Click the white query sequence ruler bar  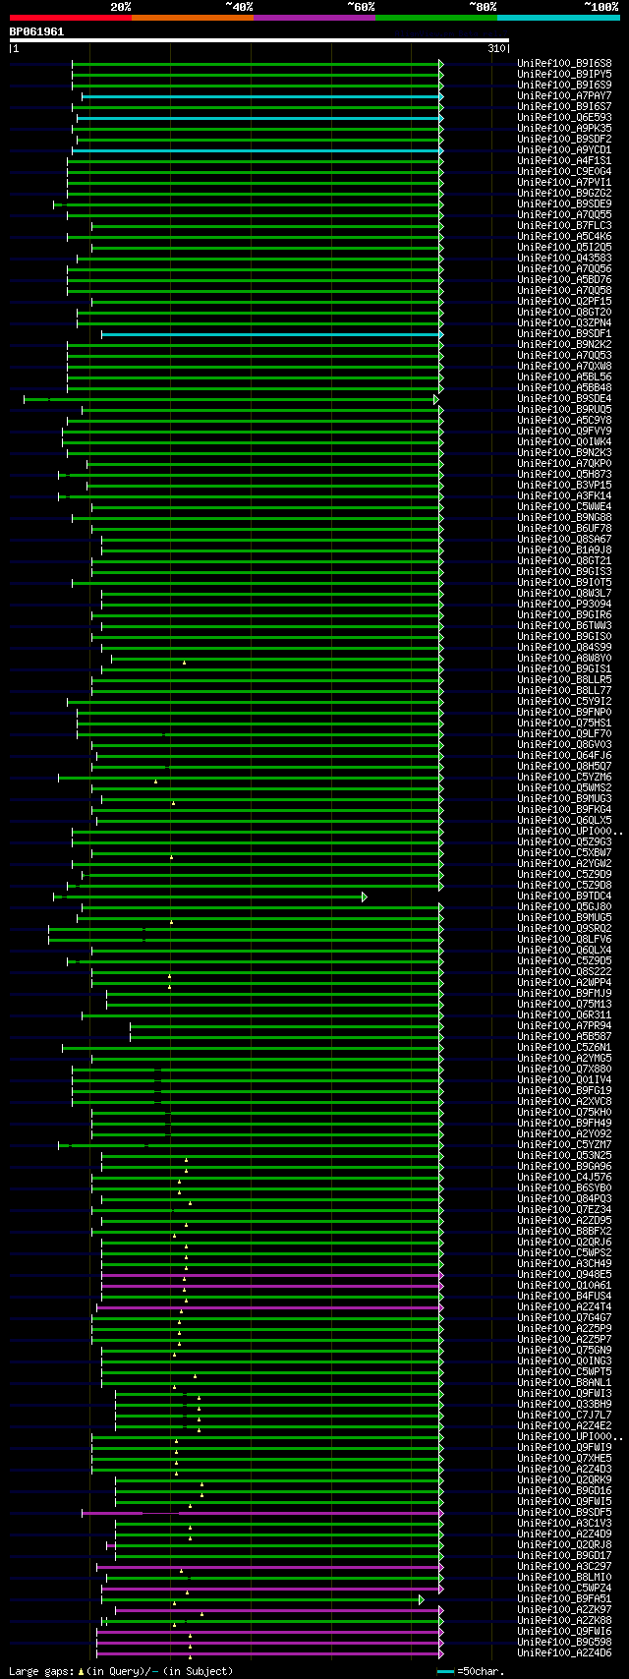tap(259, 41)
